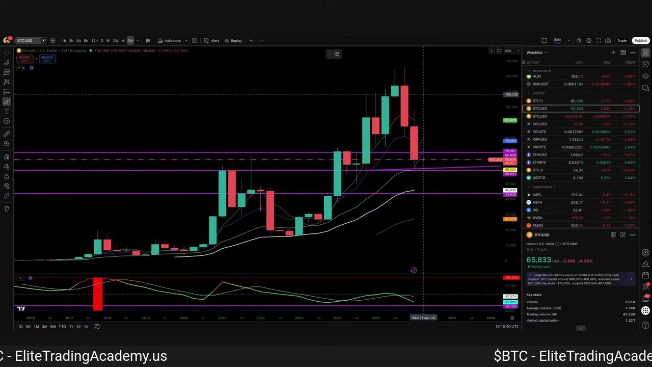652x367 pixels.
Task: Collapse the CRYPTO watchlist section
Action: [529, 93]
